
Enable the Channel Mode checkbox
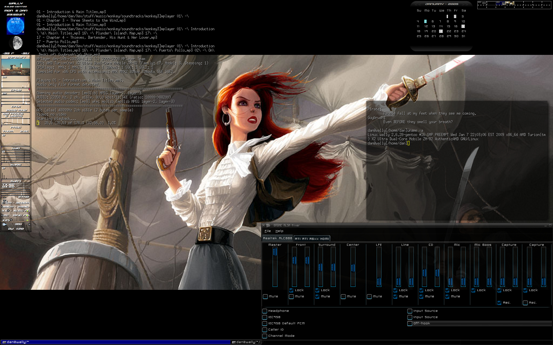[x=265, y=336]
